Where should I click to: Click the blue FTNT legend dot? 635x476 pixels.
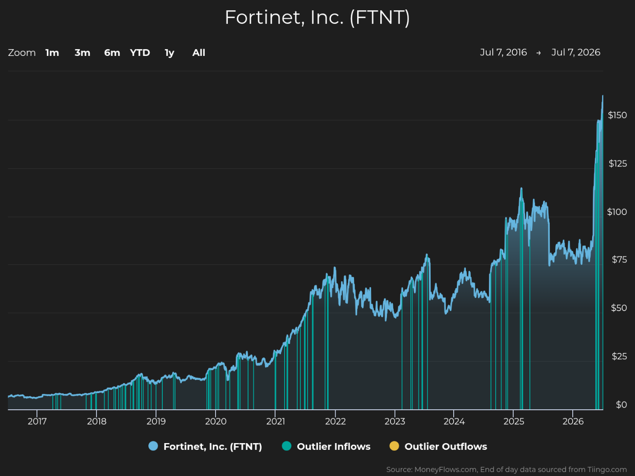153,446
